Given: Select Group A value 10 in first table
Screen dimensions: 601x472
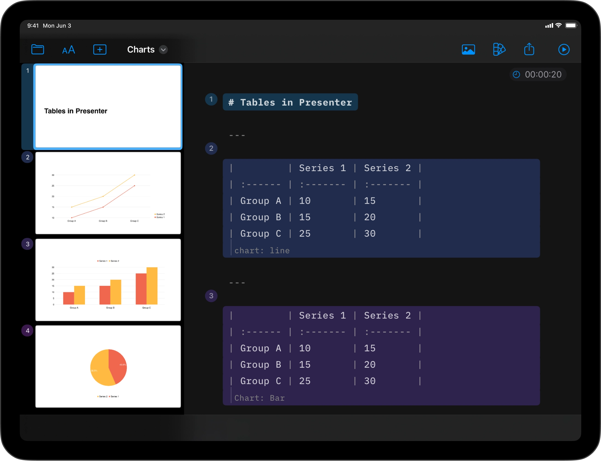Looking at the screenshot, I should pos(305,201).
